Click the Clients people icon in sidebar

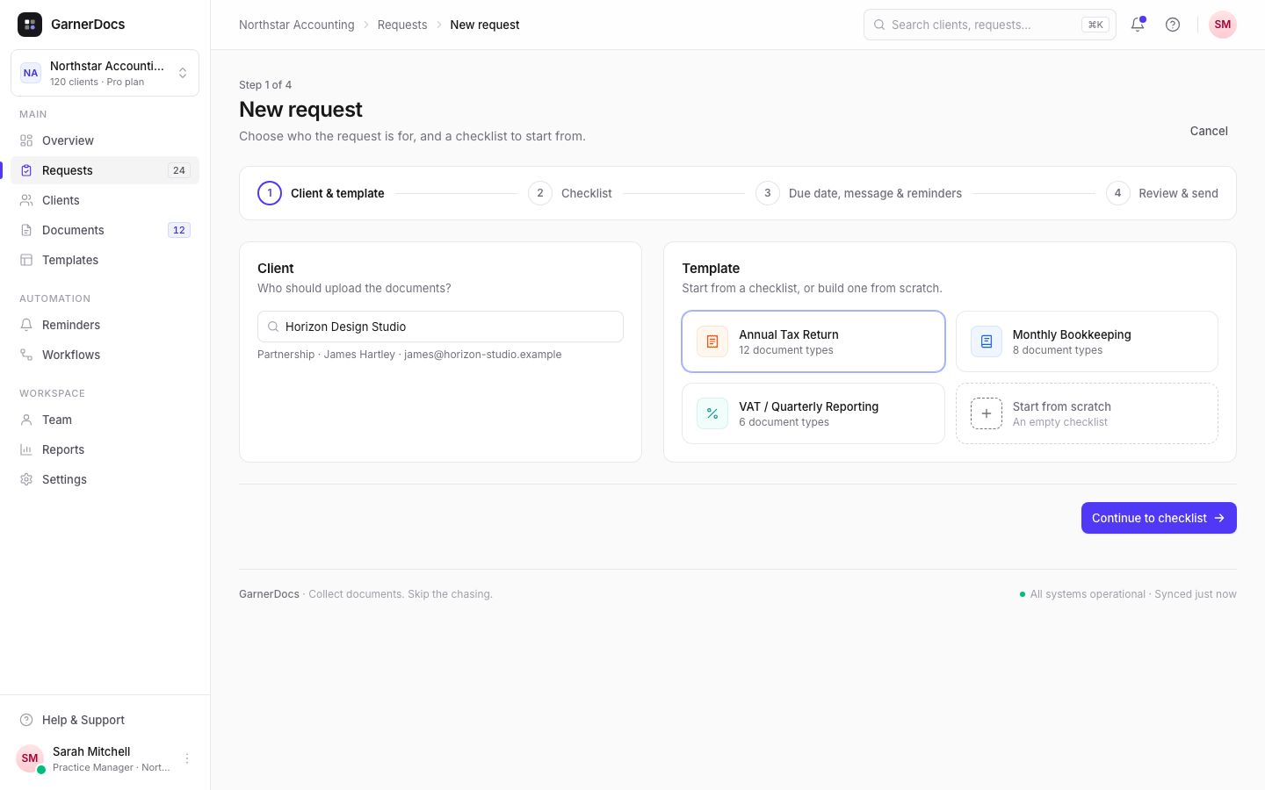26,200
